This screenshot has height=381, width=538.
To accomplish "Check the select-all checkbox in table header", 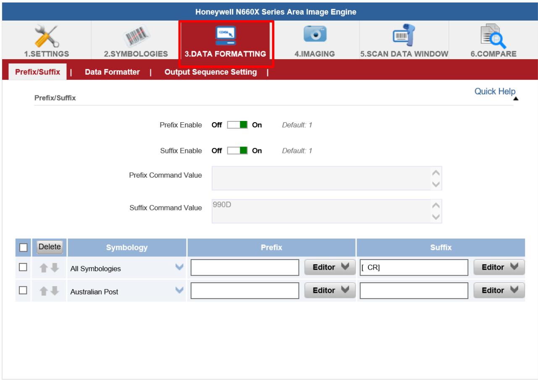I will coord(23,248).
